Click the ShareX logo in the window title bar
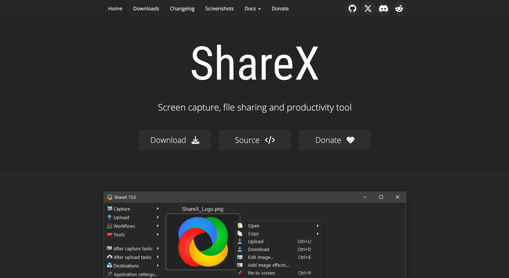509x278 pixels. coord(110,197)
